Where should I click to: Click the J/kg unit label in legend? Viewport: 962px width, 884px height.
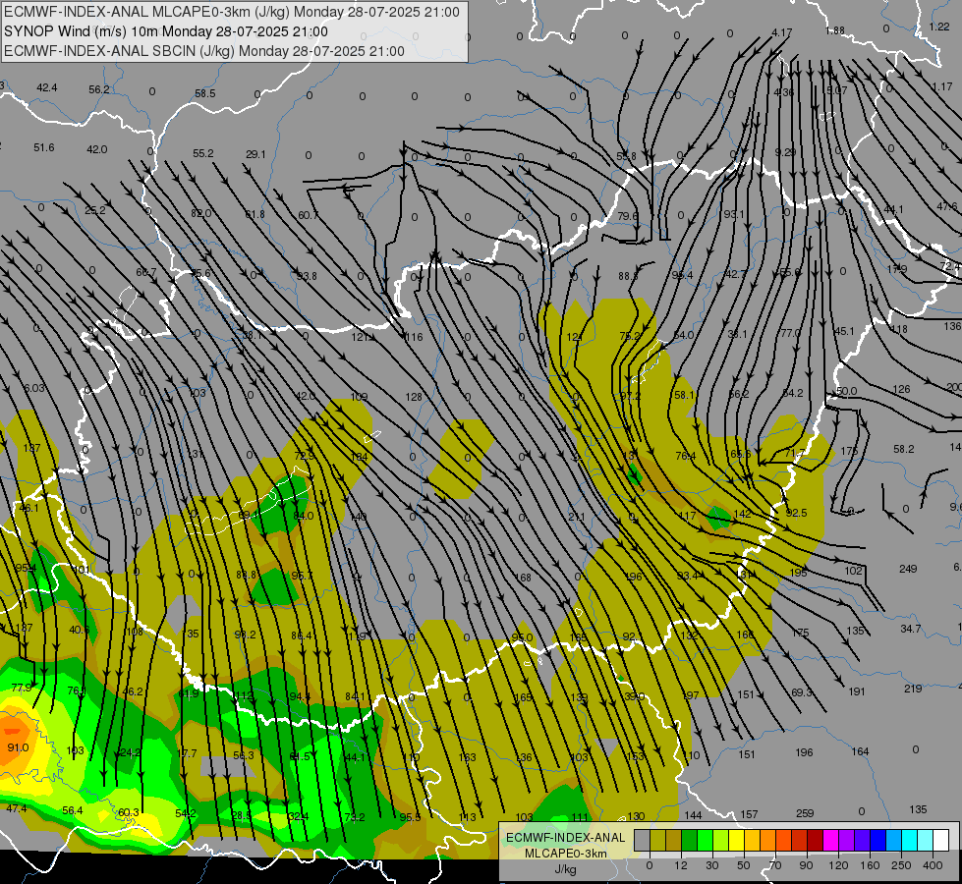click(x=565, y=869)
